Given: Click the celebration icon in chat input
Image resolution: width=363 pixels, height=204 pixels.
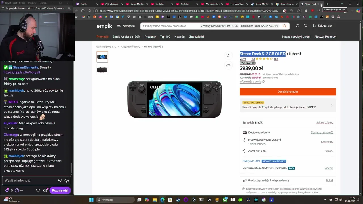Looking at the screenshot, I should (60, 180).
